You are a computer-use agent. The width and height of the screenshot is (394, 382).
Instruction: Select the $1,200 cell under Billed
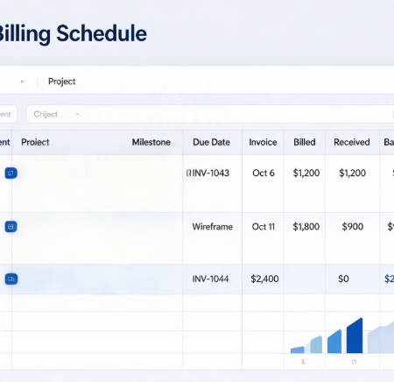(306, 173)
